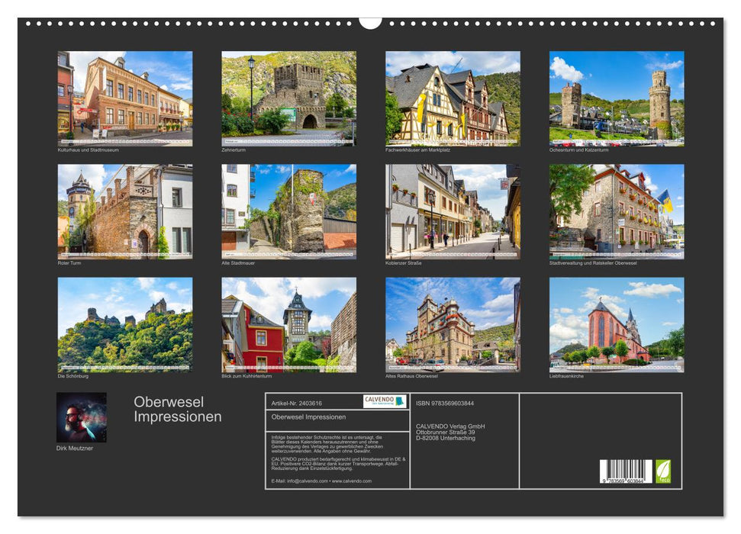
Task: Click the 'Stadtverwaltung und Ratskeller Oberwesel' caption
Action: coord(593,263)
